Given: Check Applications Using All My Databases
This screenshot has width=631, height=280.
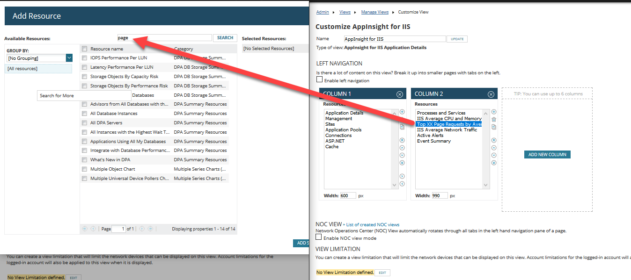Looking at the screenshot, I should tap(84, 142).
